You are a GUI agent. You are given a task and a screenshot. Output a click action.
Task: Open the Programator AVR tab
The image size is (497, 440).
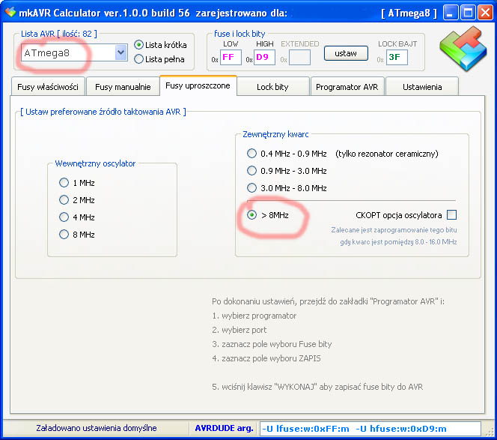click(347, 87)
